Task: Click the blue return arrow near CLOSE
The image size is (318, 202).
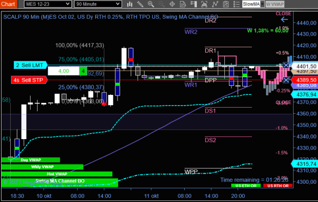Action: (x=284, y=20)
